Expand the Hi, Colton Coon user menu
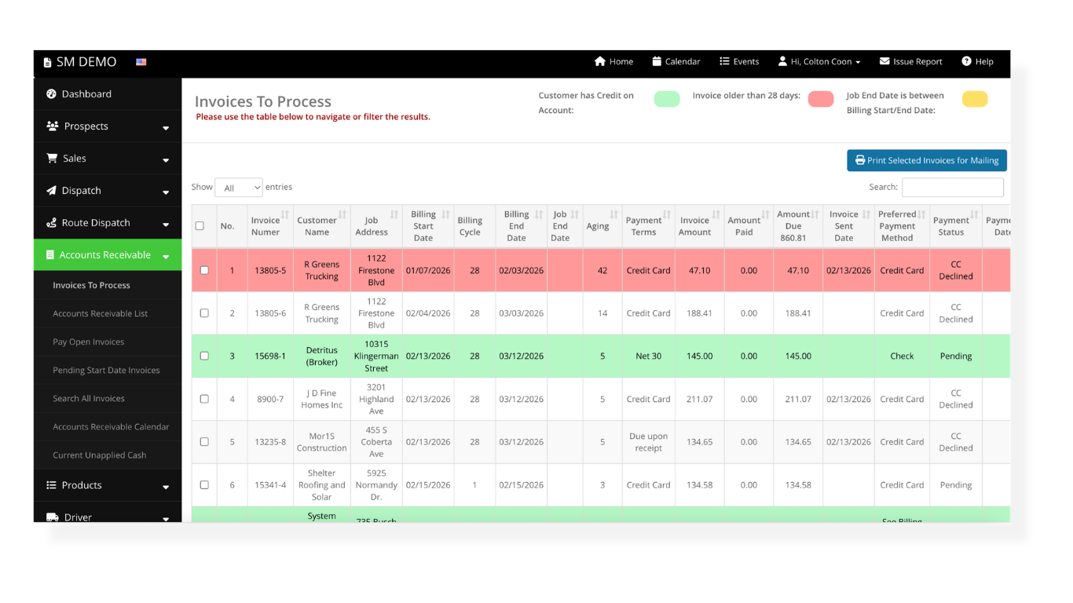The image size is (1073, 603). tap(819, 60)
